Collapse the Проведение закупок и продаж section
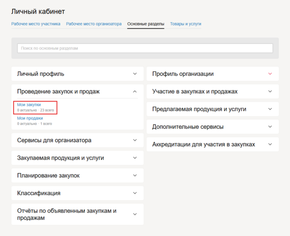This screenshot has width=290, height=236. (135, 91)
